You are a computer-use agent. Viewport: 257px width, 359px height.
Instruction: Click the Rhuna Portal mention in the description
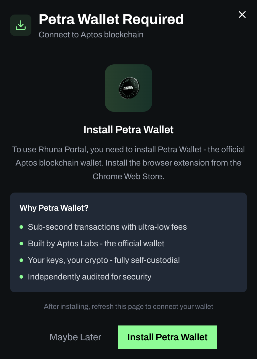[62, 149]
